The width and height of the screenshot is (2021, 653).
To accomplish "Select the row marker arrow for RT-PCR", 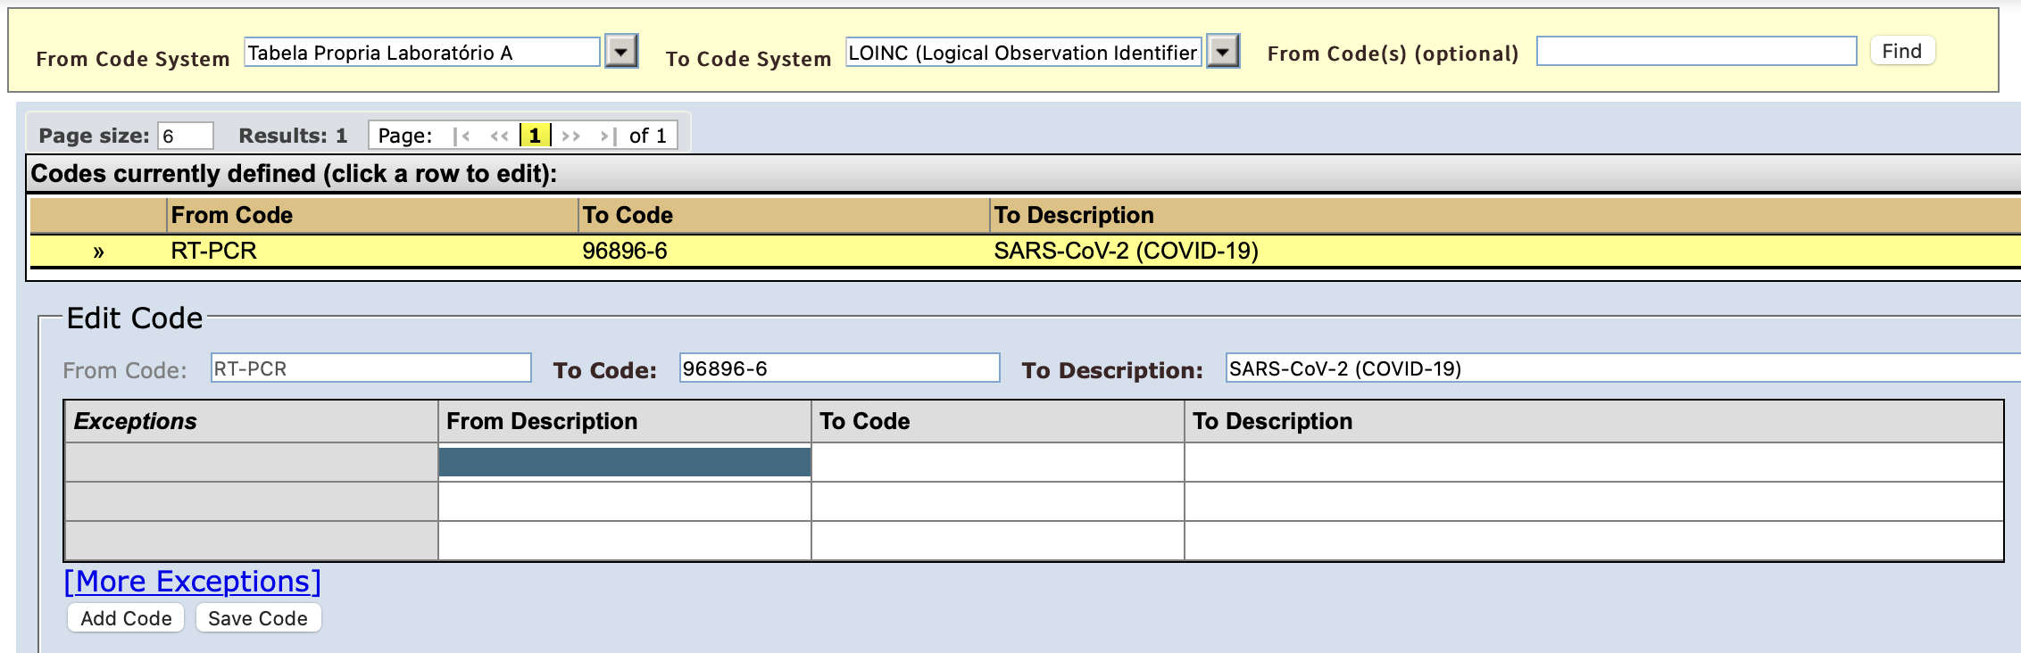I will [x=98, y=252].
